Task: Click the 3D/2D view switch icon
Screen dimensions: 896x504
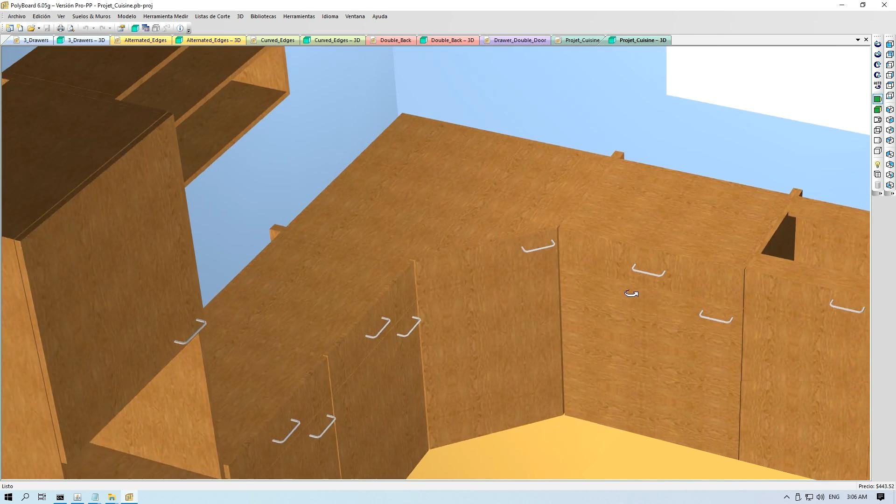Action: 145,28
